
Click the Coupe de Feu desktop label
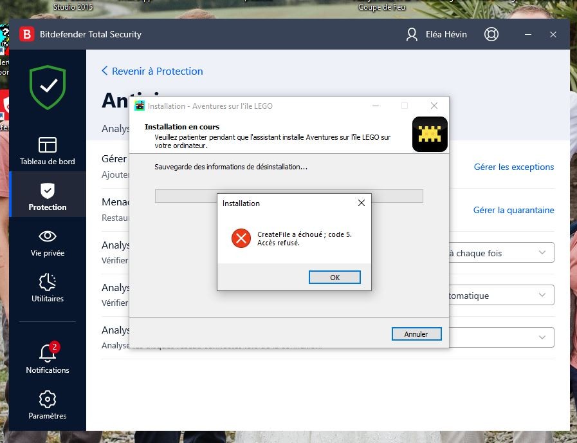(x=381, y=6)
